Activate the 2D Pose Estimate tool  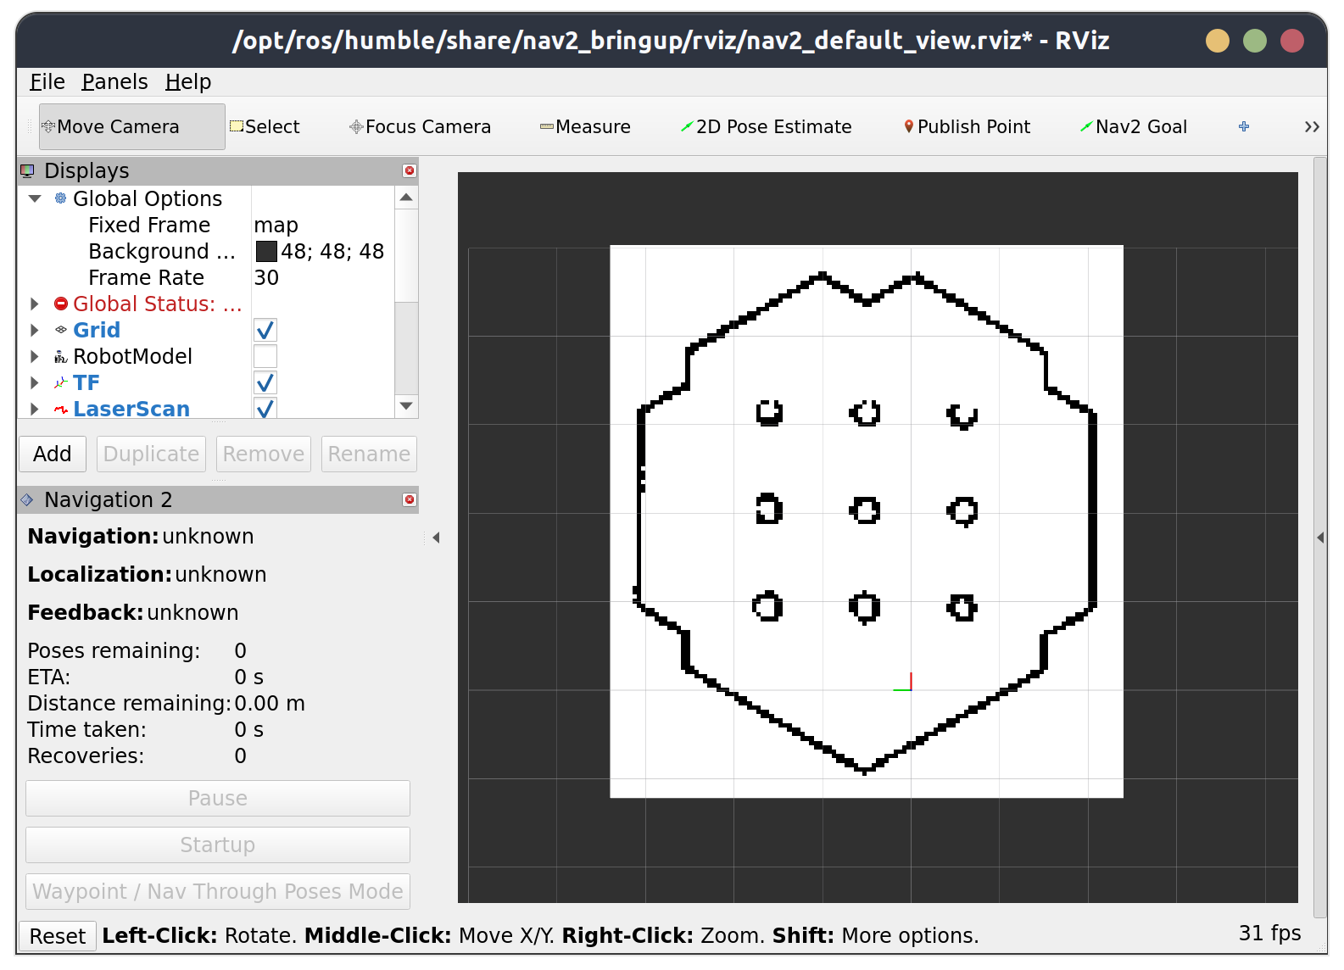[x=766, y=127]
